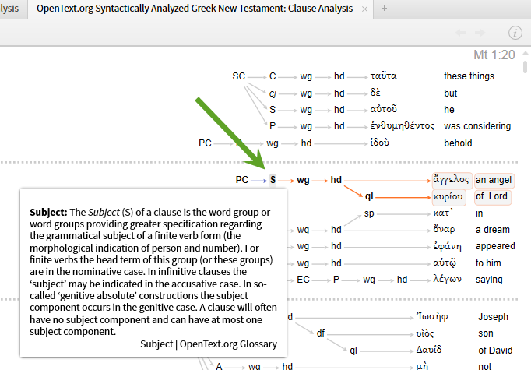
Task: Click the bold wg node after S
Action: click(x=303, y=180)
